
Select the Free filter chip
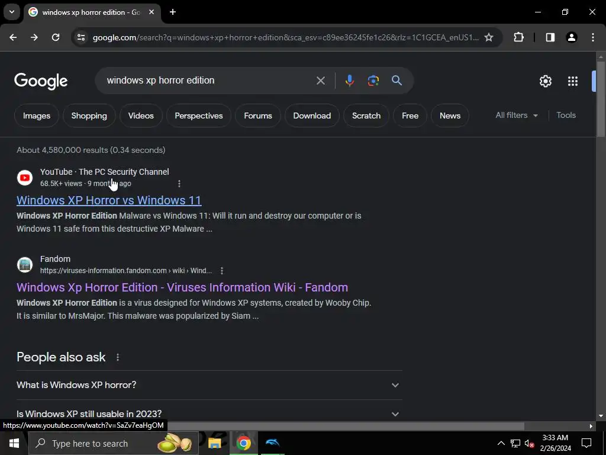point(410,116)
